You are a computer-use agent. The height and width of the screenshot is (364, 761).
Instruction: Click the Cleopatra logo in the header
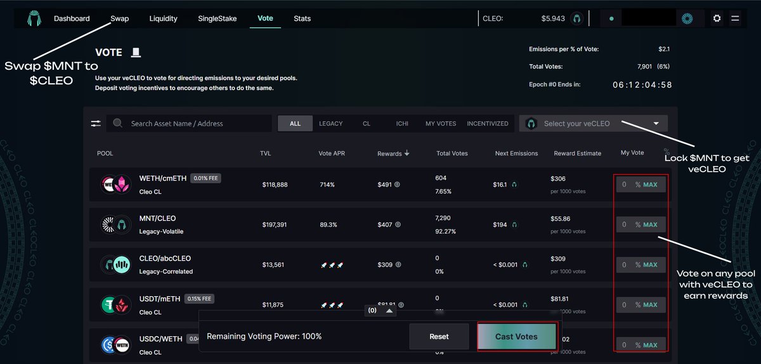[34, 19]
